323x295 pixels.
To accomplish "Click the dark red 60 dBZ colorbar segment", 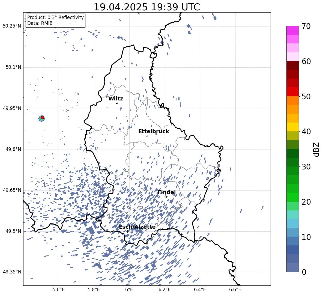I will 292,65.
